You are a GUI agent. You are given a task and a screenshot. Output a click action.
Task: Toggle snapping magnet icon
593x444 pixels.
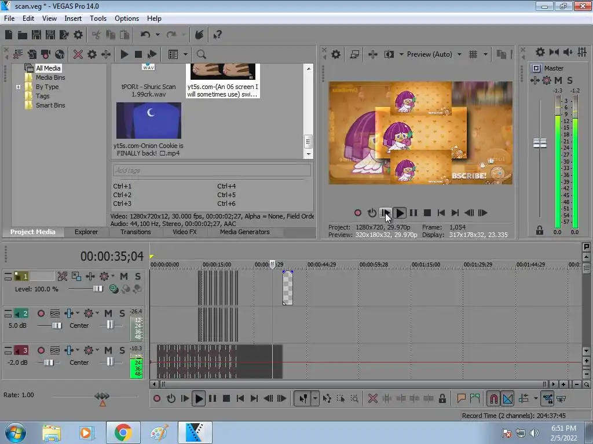[493, 398]
